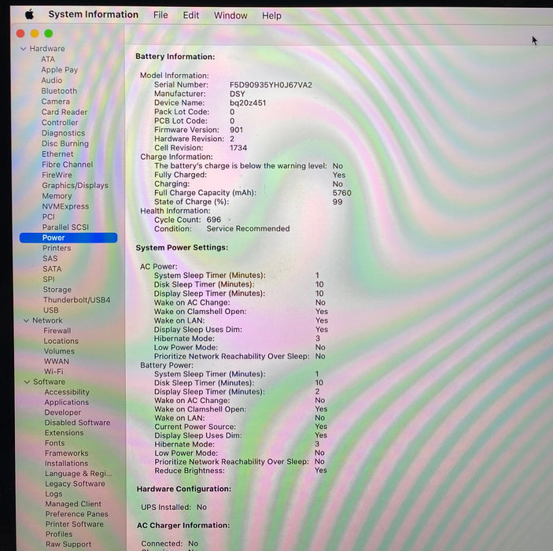Screen dimensions: 553x551
Task: Select NVMExpress in the sidebar
Action: pos(65,206)
